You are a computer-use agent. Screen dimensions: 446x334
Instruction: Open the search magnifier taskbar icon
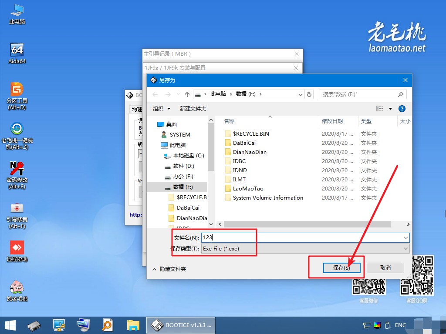point(108,325)
